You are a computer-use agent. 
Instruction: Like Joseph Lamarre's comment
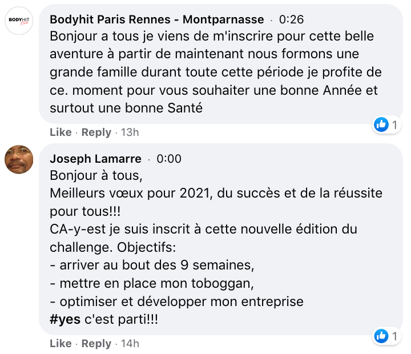click(x=61, y=344)
